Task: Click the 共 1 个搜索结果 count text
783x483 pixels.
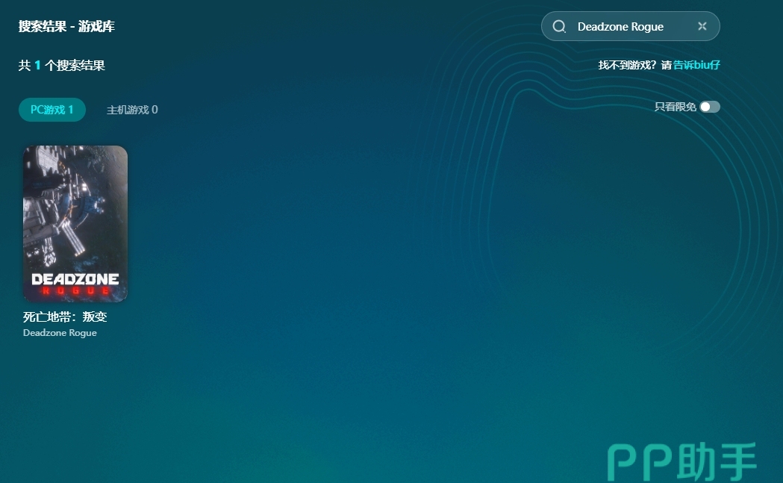Action: pos(62,66)
